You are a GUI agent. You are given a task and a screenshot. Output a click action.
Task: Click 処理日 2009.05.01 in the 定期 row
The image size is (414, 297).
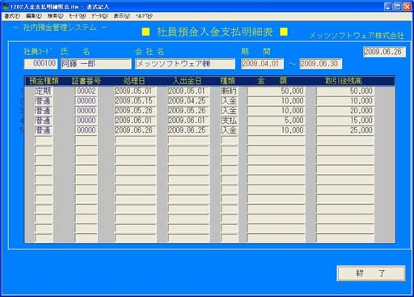click(x=135, y=91)
